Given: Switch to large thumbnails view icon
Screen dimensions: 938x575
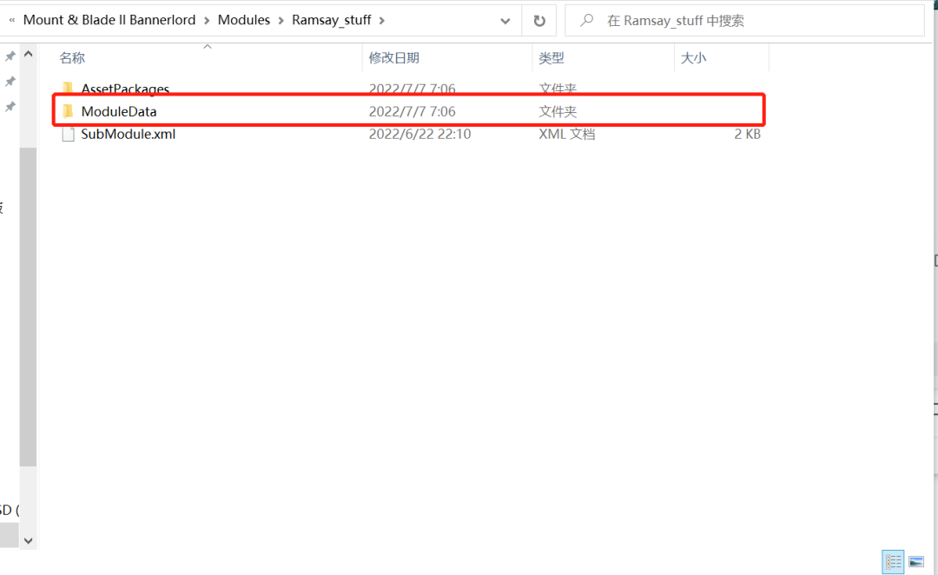Looking at the screenshot, I should 916,562.
